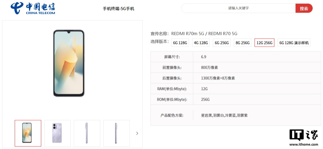
Task: Select the fourth side-view thumbnail
Action: pos(116,133)
